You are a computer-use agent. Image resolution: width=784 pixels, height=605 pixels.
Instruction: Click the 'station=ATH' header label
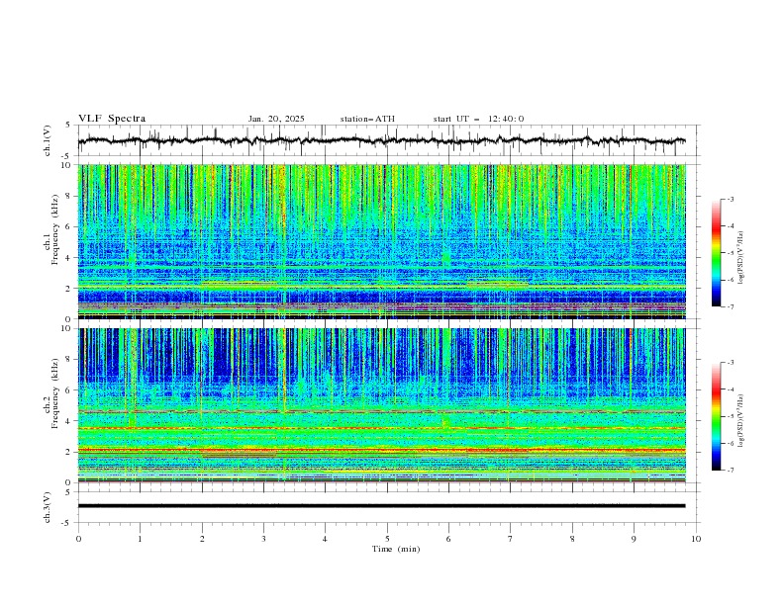[367, 119]
